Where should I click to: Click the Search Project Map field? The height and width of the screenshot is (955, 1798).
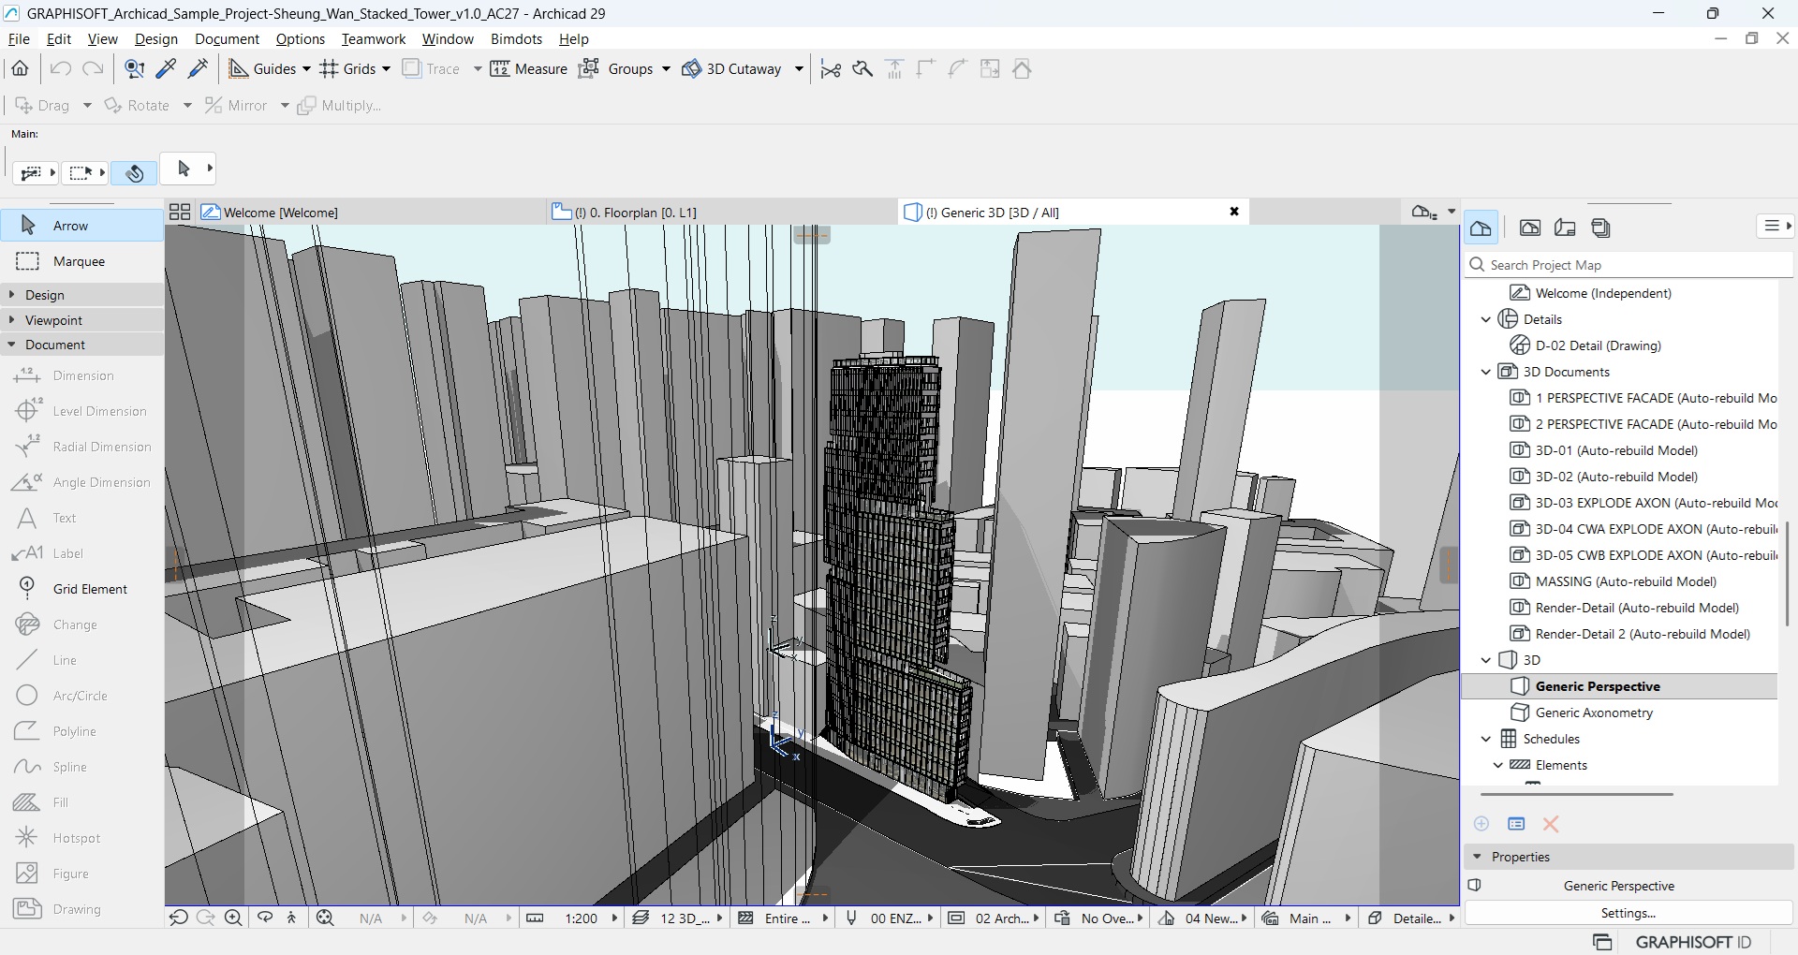(x=1628, y=265)
